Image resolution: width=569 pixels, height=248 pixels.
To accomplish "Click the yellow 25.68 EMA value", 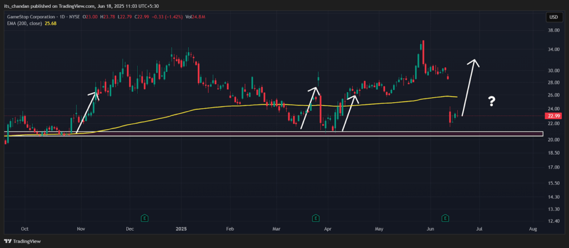I will (51, 23).
